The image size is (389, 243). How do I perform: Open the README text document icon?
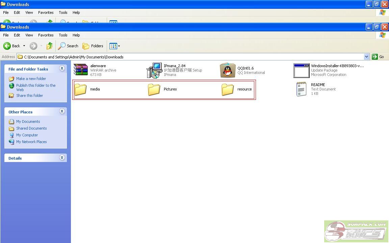tap(301, 89)
